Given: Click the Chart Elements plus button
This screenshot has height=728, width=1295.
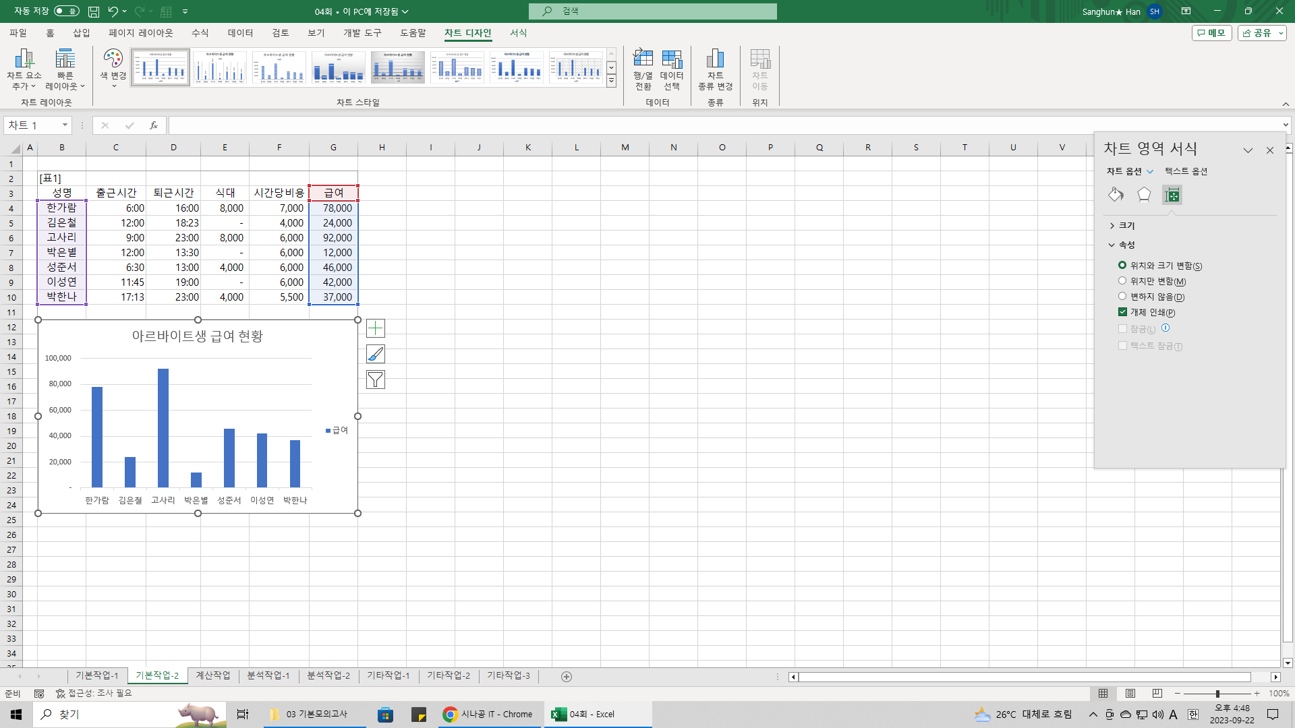Looking at the screenshot, I should tap(376, 328).
